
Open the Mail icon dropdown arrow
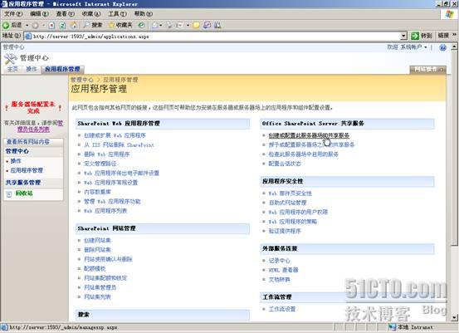click(161, 26)
